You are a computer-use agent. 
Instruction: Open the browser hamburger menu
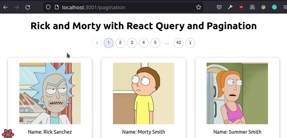[x=285, y=7]
